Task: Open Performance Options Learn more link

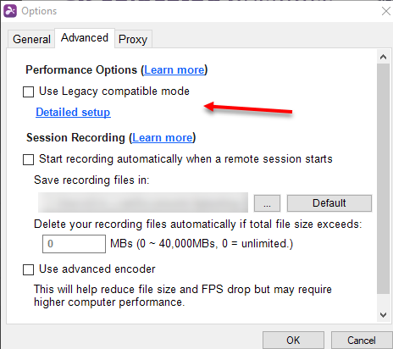Action: point(174,70)
